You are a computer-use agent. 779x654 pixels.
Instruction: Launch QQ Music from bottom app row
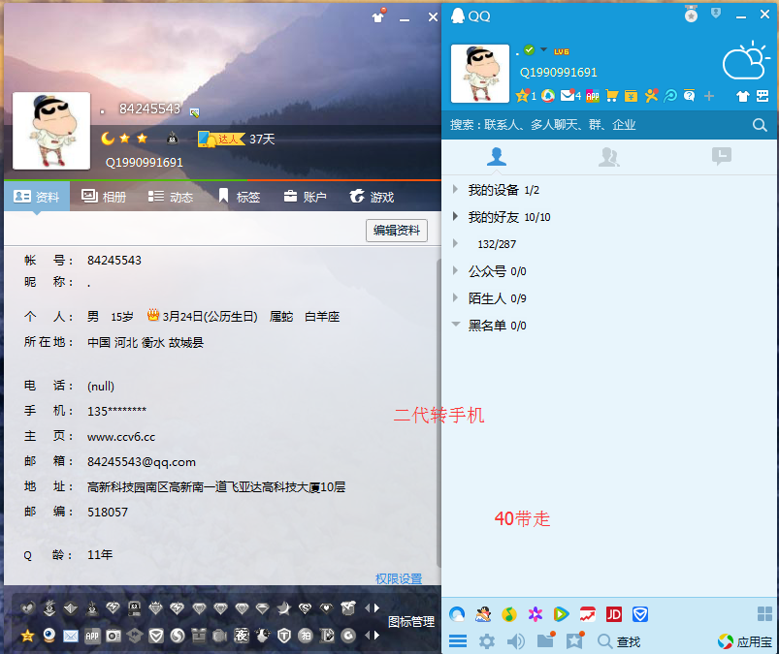tap(508, 614)
